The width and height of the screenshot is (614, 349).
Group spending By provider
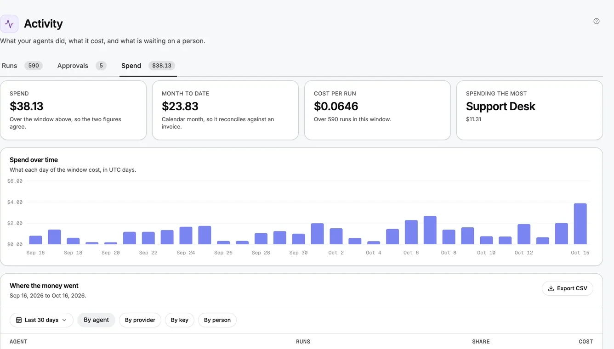pos(140,320)
